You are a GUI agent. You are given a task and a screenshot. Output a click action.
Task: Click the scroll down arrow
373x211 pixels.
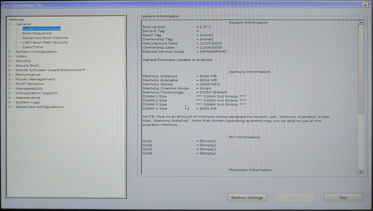point(361,172)
